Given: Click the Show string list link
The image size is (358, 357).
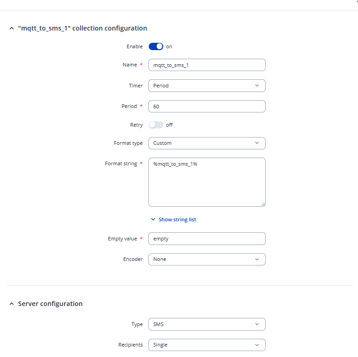Looking at the screenshot, I should (177, 219).
